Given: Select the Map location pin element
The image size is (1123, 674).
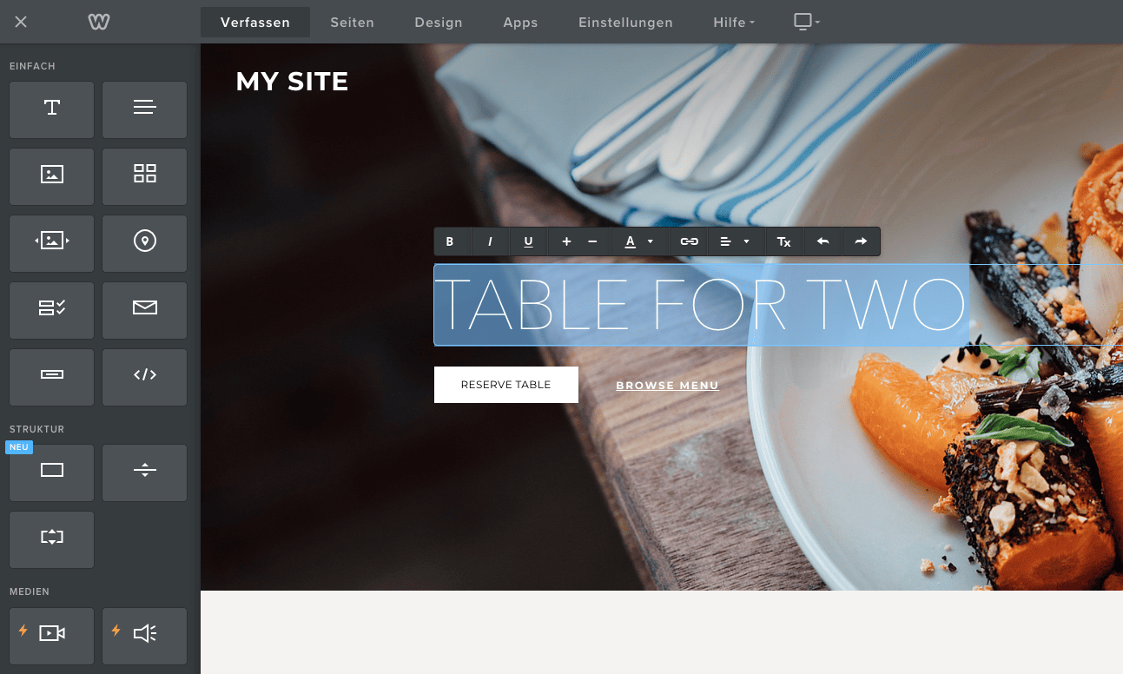Looking at the screenshot, I should click(x=144, y=243).
